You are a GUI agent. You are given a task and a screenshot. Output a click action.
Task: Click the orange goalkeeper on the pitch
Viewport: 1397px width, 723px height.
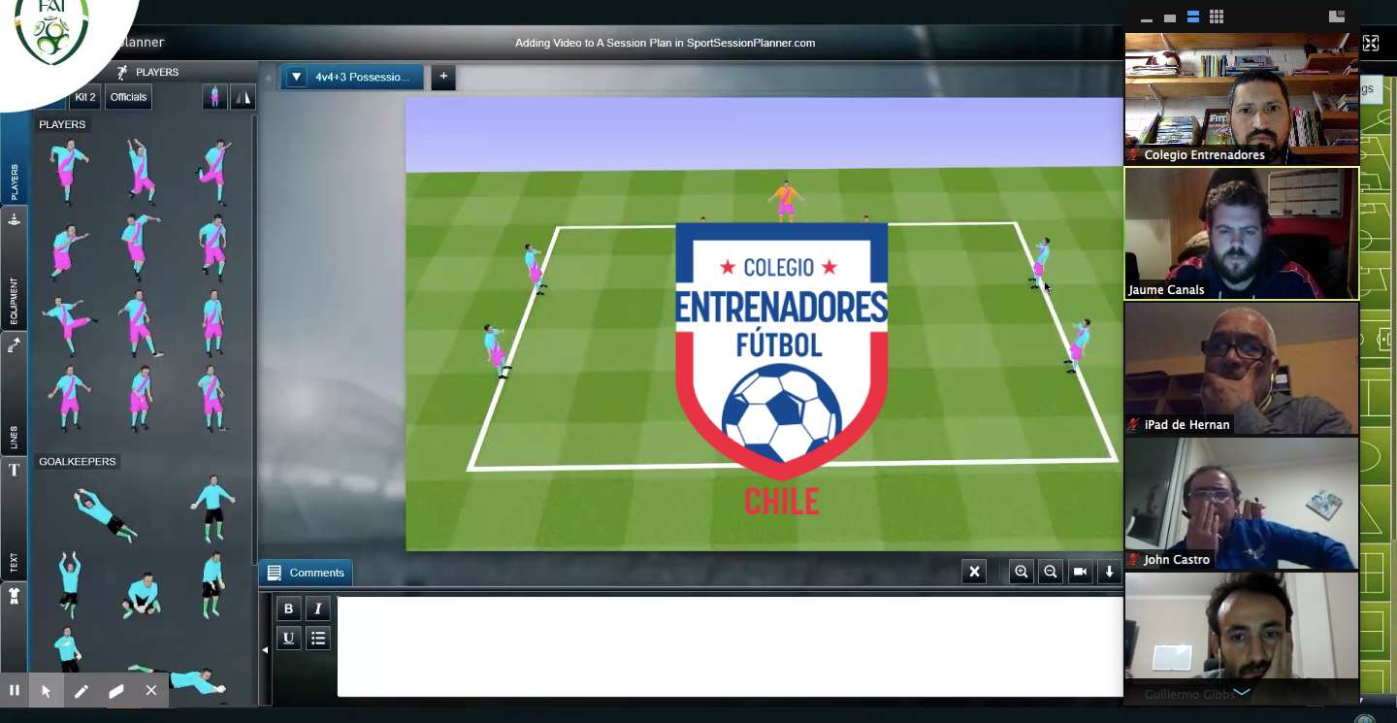tap(786, 200)
